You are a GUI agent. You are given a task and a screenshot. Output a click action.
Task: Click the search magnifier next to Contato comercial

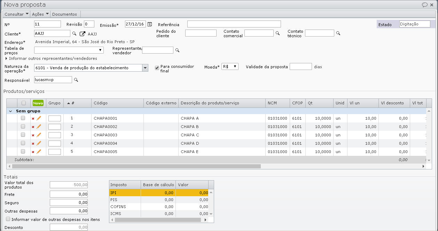(277, 33)
